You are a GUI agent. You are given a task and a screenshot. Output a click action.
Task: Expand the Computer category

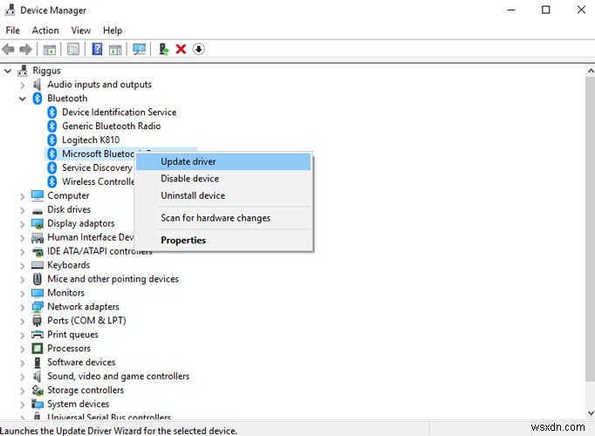(23, 196)
